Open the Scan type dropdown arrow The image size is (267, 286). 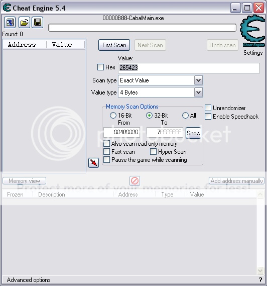coord(198,80)
